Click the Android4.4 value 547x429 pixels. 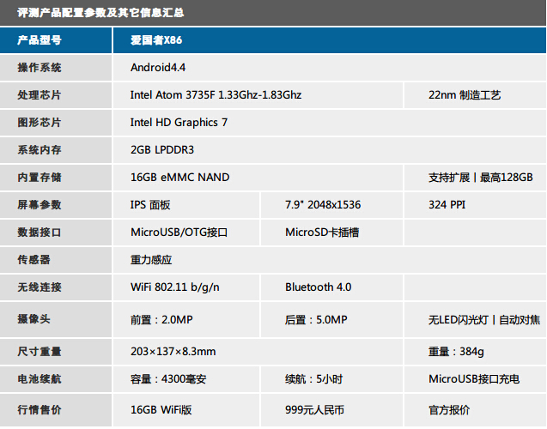pyautogui.click(x=158, y=67)
